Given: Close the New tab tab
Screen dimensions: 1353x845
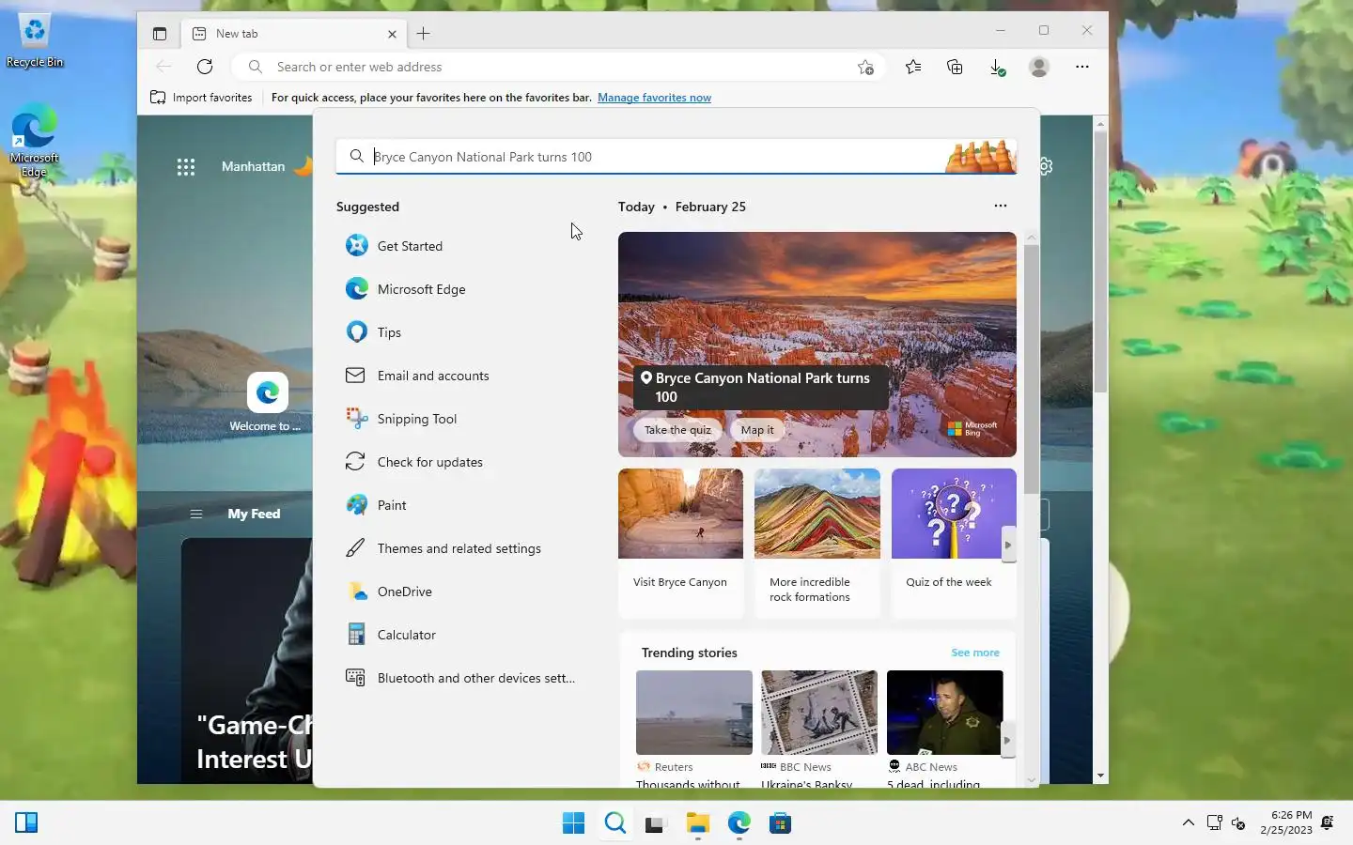Looking at the screenshot, I should [392, 34].
